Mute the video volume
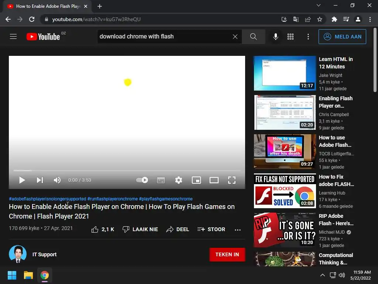The image size is (378, 284). pos(57,180)
